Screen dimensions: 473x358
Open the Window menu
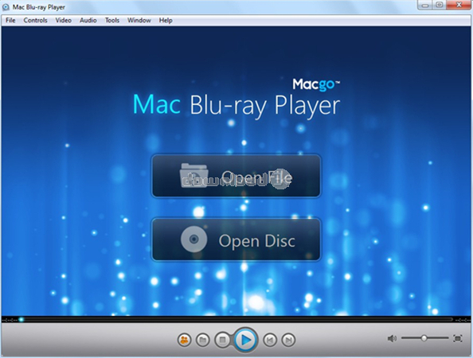click(139, 20)
